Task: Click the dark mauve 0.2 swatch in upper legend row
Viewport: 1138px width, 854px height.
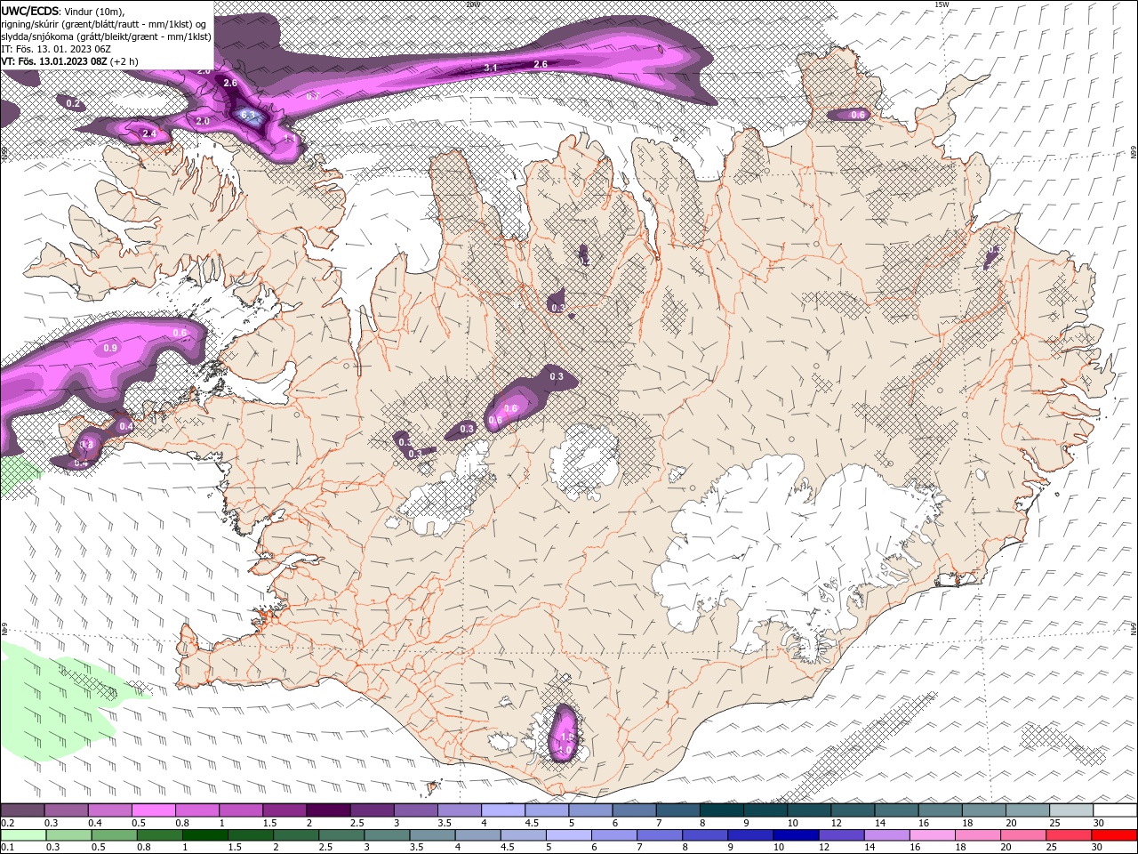Action: [x=22, y=810]
